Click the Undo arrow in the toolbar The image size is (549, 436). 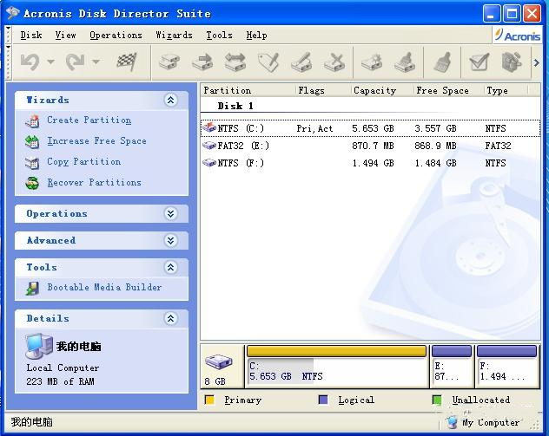coord(30,62)
